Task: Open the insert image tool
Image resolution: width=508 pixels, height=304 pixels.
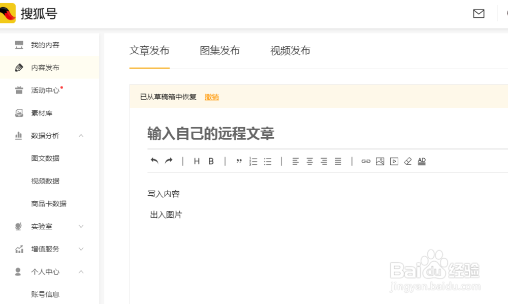Action: tap(379, 161)
